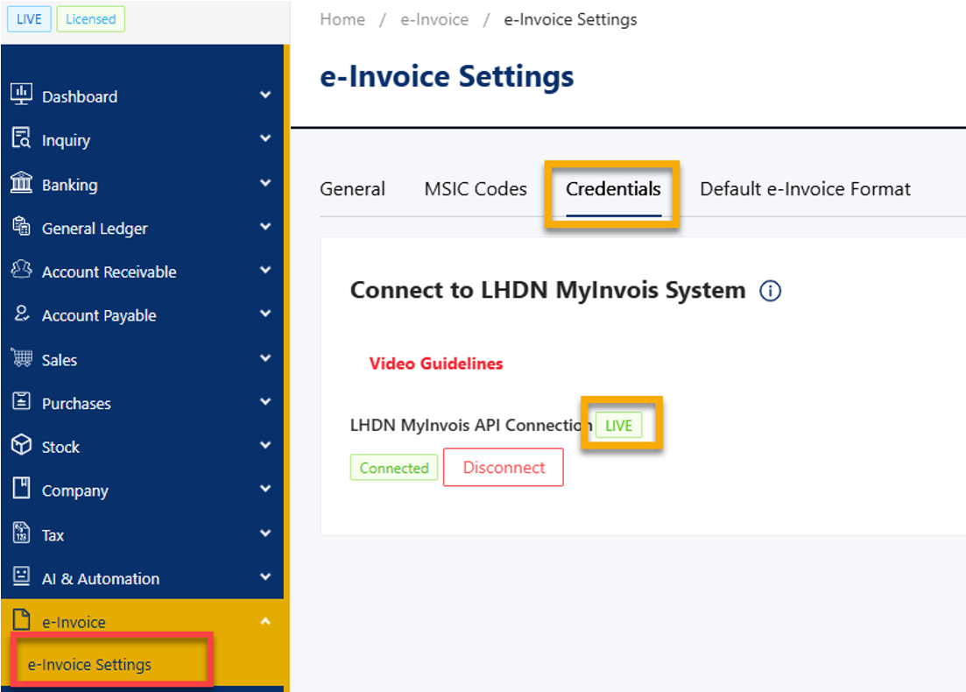This screenshot has width=966, height=692.
Task: Open the Default e-Invoice Format tab
Action: point(805,188)
